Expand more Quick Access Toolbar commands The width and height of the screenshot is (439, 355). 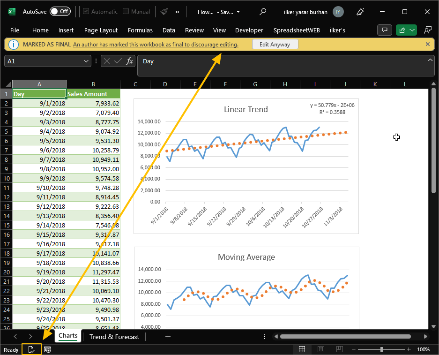pos(177,12)
